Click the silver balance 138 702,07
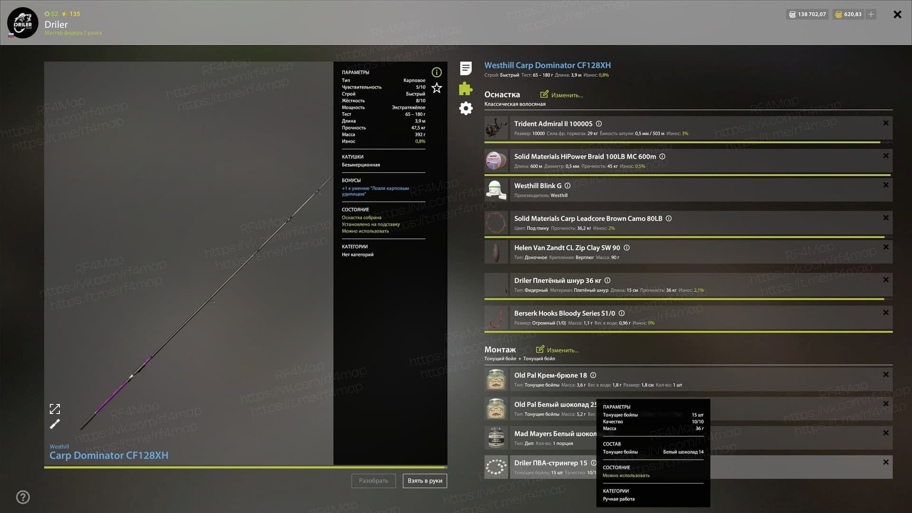 coord(807,14)
